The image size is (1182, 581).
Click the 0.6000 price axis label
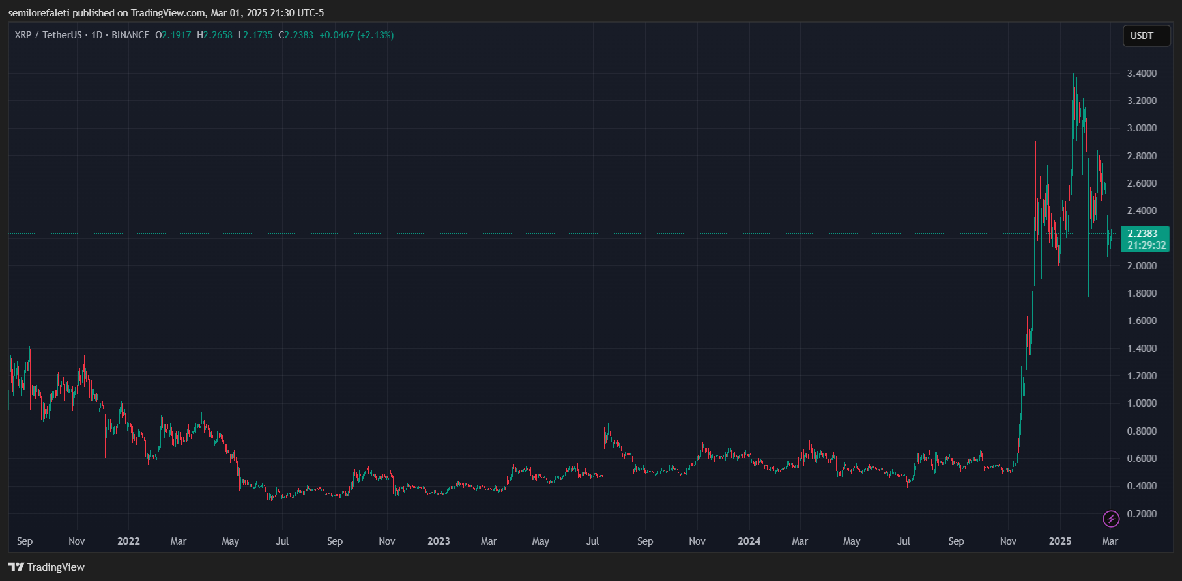pos(1142,459)
